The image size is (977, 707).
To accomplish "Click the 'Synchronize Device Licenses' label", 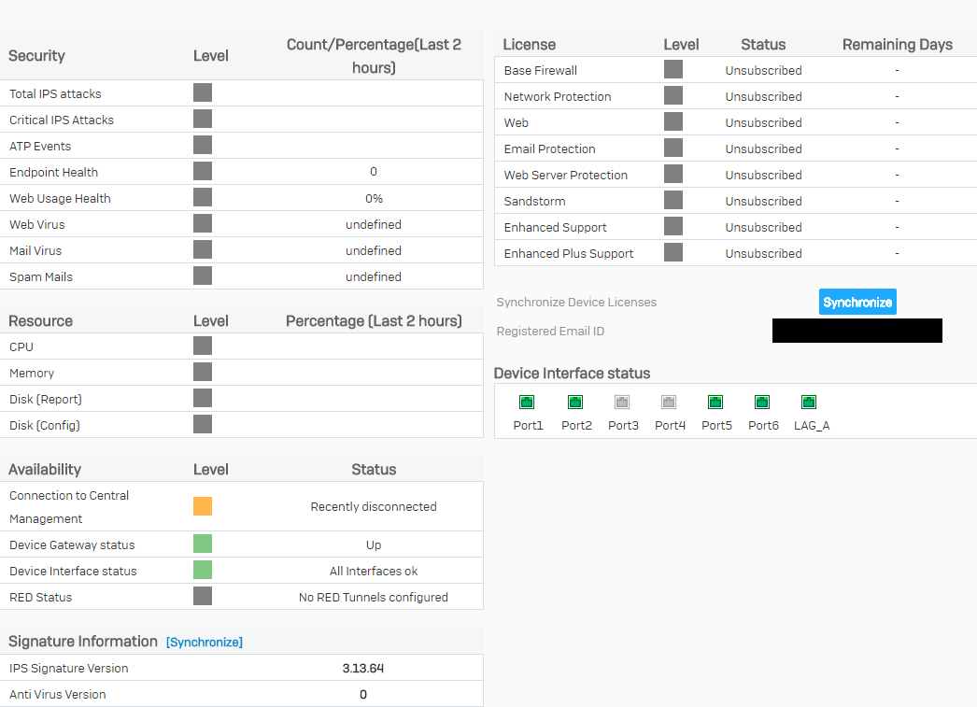I will click(576, 302).
